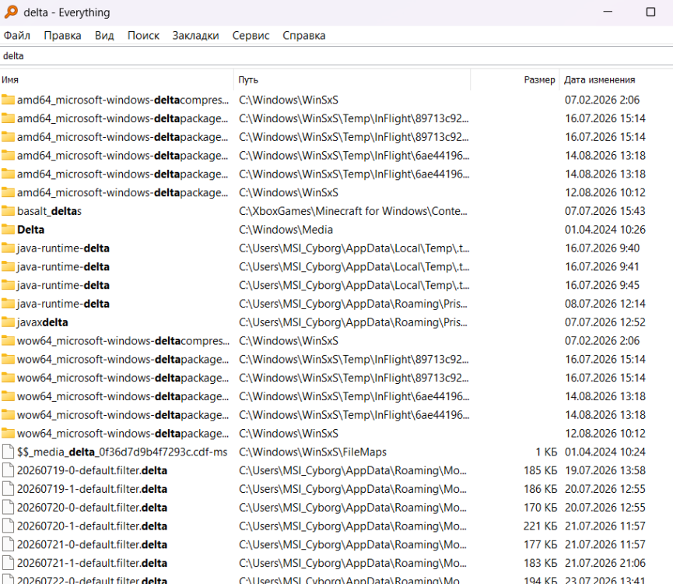
Task: Open the Закладки menu
Action: tap(196, 36)
